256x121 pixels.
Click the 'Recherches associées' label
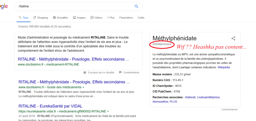(168, 97)
